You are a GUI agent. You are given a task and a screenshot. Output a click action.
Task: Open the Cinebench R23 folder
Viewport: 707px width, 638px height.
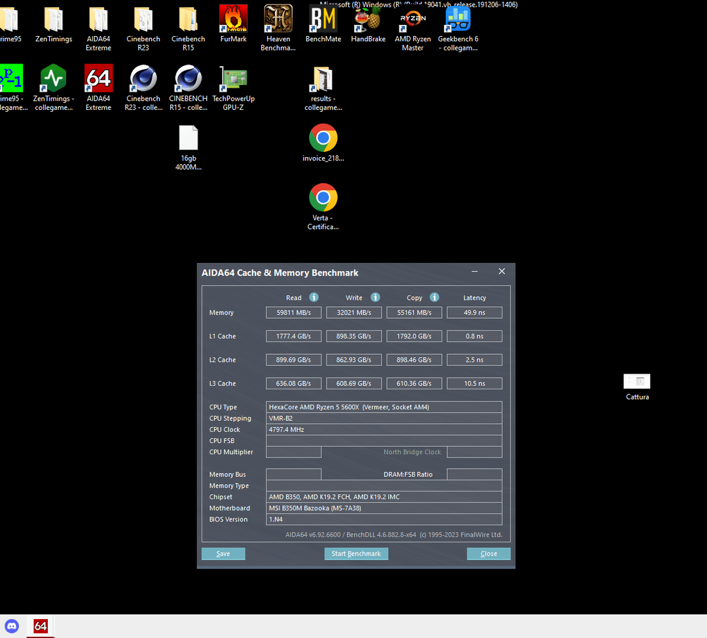pyautogui.click(x=143, y=28)
